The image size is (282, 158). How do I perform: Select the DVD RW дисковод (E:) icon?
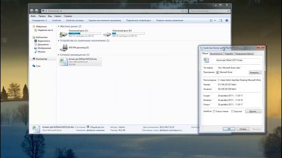tap(63, 48)
